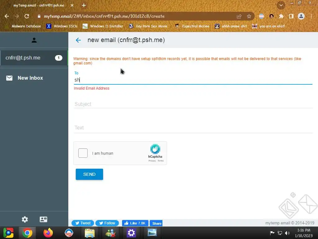Click the striped flag extension icon

261,16
